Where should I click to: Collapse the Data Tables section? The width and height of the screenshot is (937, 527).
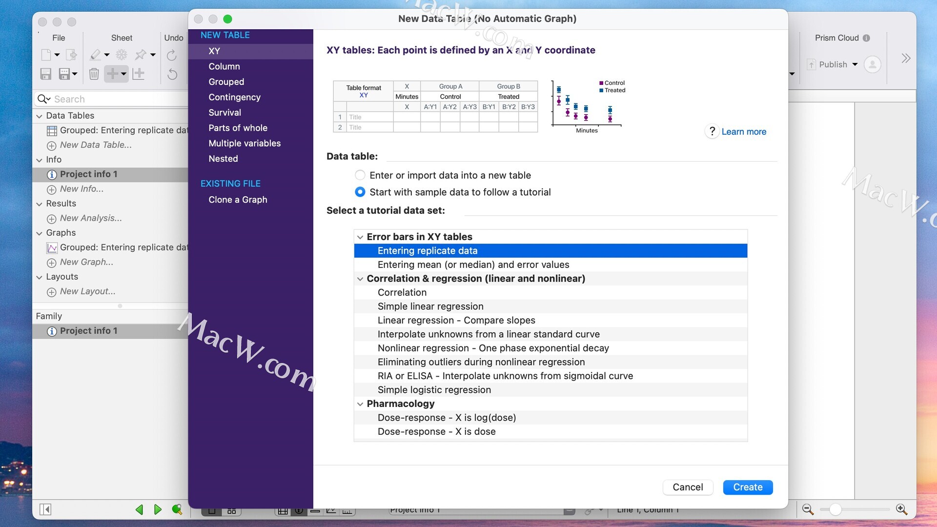click(39, 116)
